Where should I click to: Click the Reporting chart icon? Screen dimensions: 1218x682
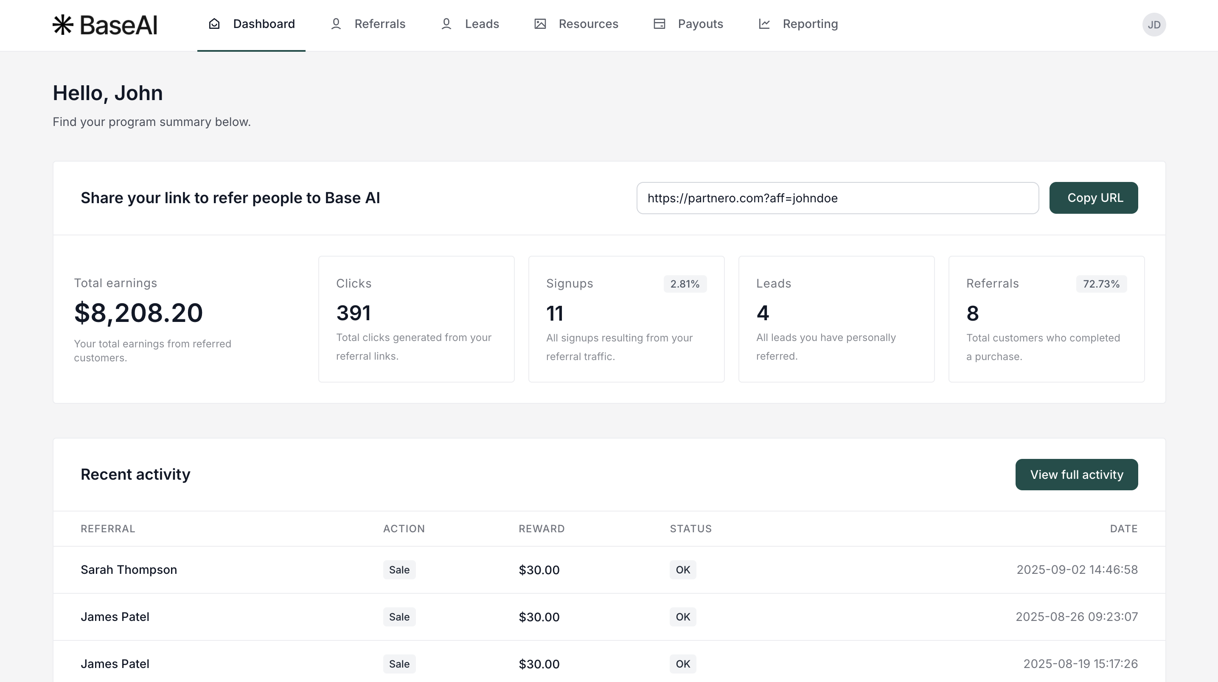pyautogui.click(x=764, y=24)
